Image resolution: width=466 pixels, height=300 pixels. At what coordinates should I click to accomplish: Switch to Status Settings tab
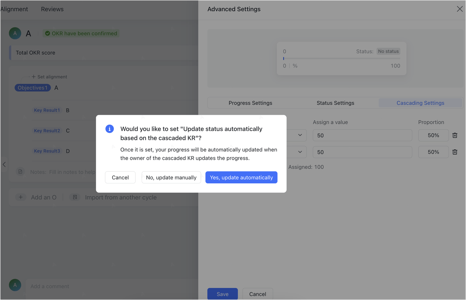tap(335, 103)
